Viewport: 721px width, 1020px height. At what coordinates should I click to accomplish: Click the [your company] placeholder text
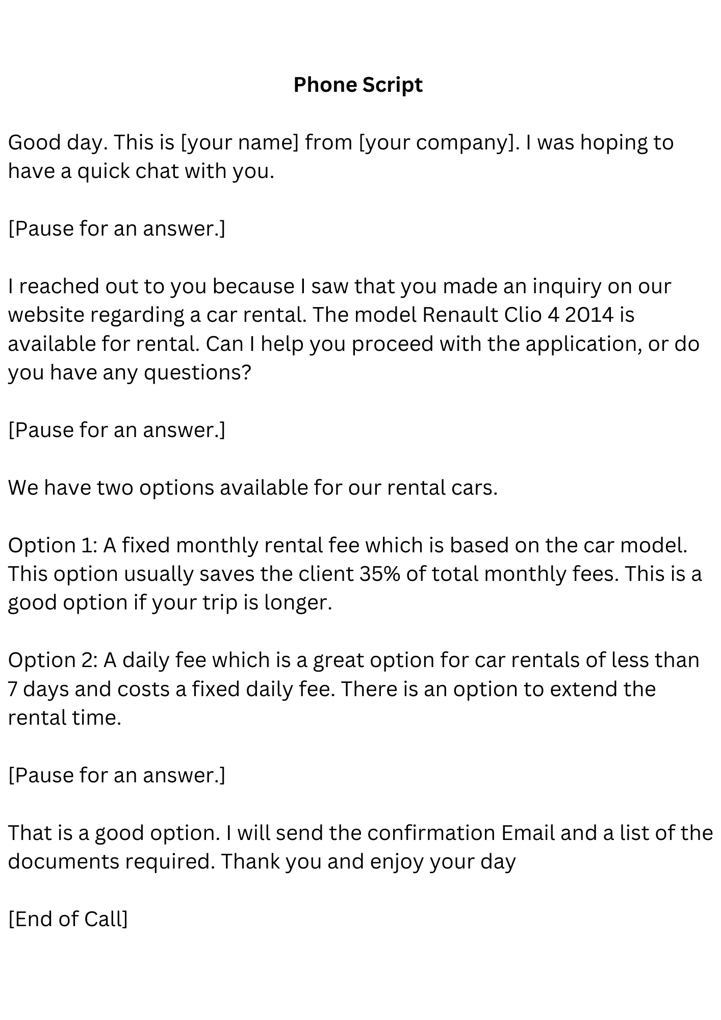(440, 142)
